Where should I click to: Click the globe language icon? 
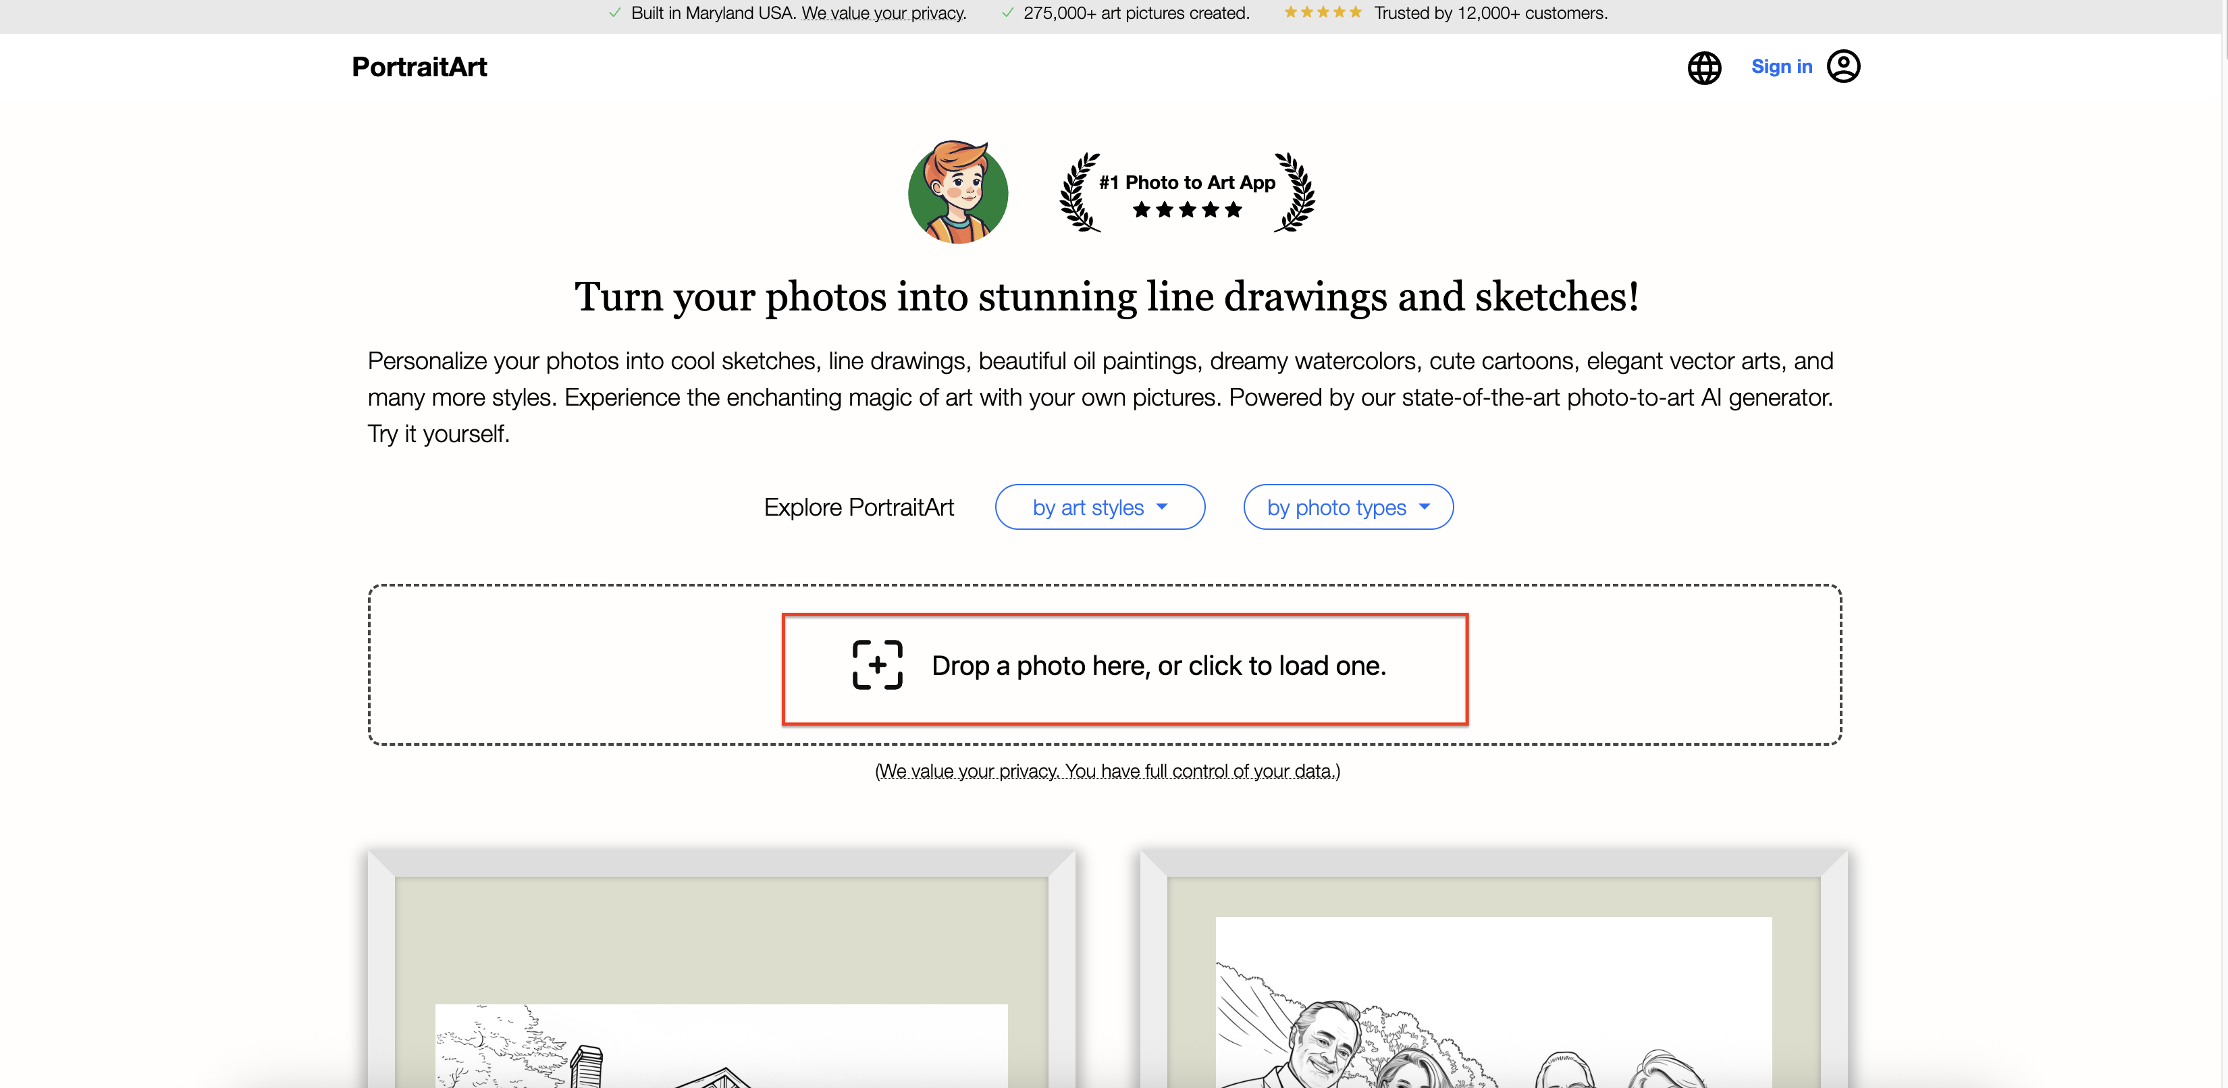(x=1704, y=67)
